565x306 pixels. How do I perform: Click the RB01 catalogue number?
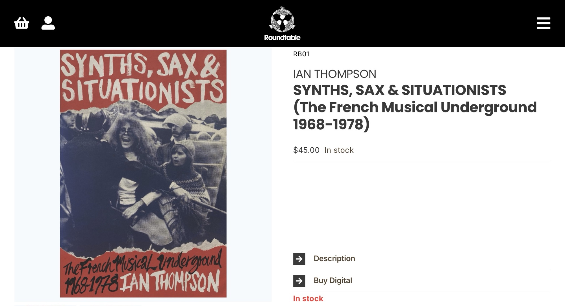pyautogui.click(x=301, y=54)
